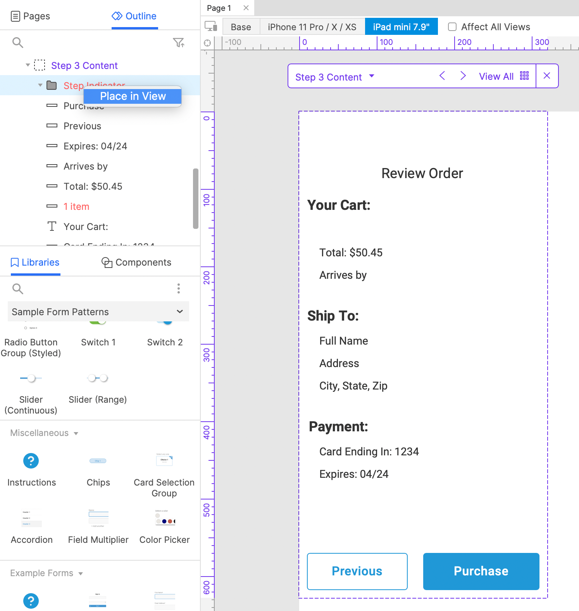The image size is (579, 611).
Task: Collapse the Step 3 Content tree node
Action: coord(28,65)
